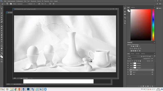Select the Clone Stamp tool
This screenshot has height=91, width=163.
coord(2,26)
